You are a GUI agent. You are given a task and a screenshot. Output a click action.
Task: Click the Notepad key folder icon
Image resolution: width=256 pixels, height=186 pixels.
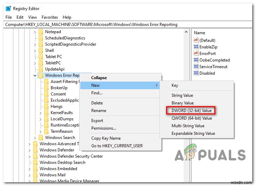point(41,32)
